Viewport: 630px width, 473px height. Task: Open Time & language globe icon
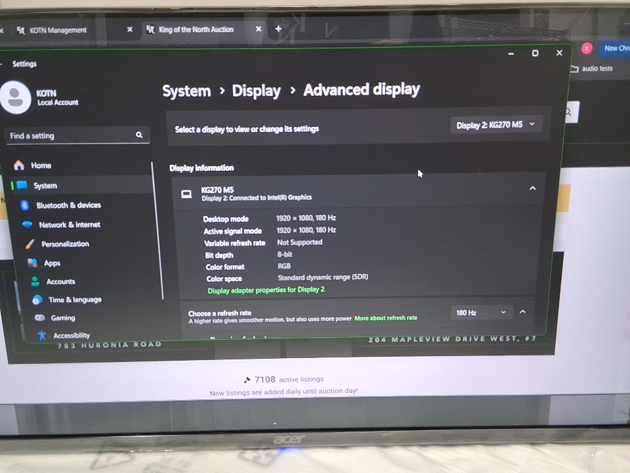click(37, 300)
